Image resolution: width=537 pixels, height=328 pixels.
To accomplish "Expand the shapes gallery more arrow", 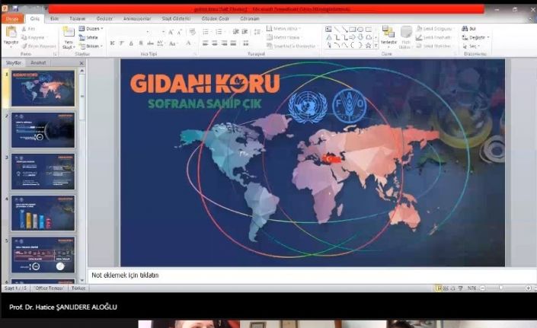I will pos(376,45).
